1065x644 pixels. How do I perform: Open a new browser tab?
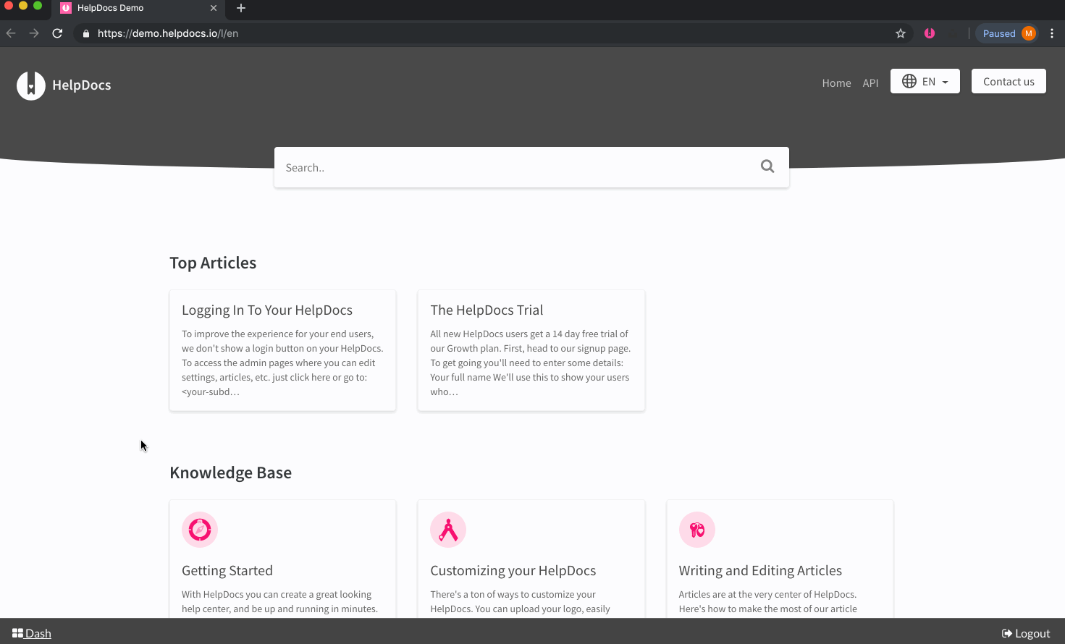[241, 8]
